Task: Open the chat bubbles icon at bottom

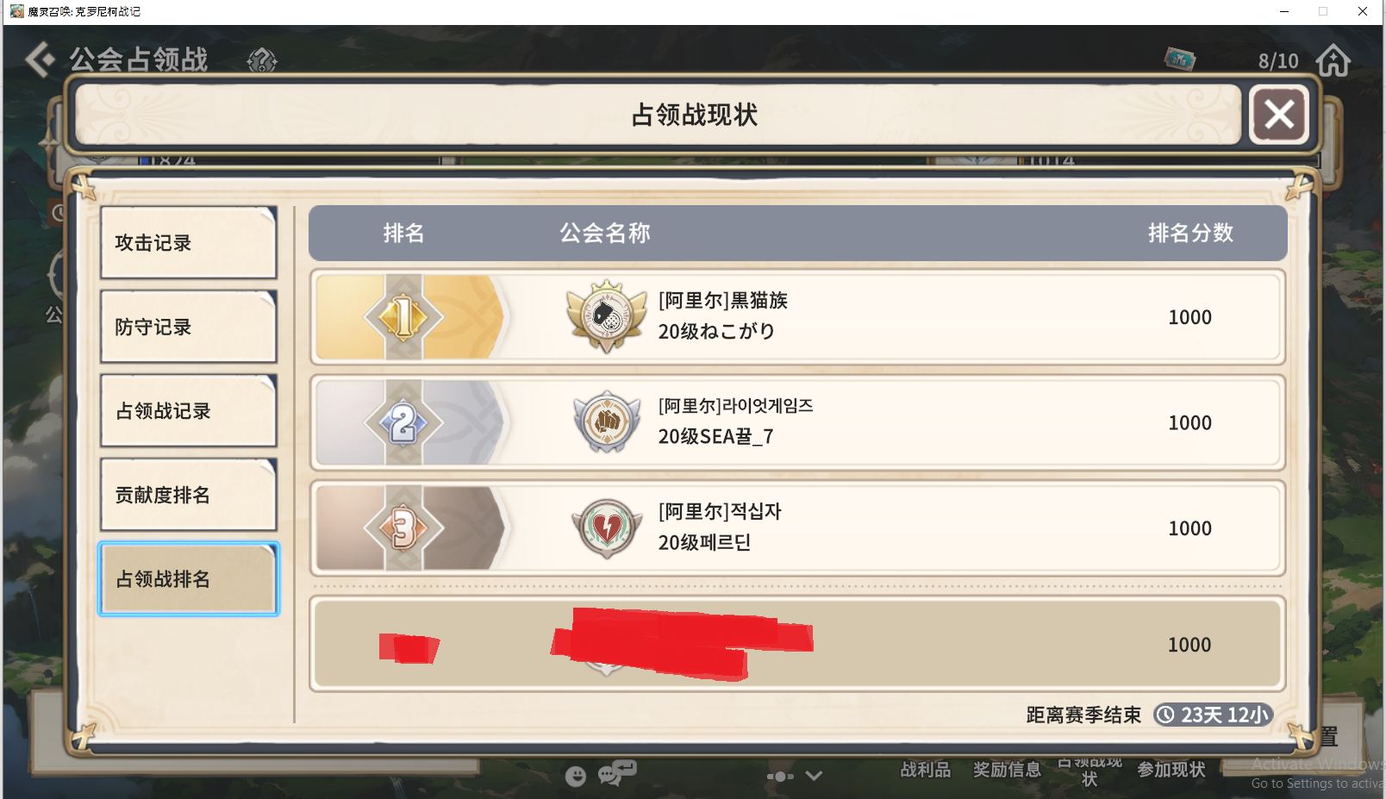Action: tap(616, 773)
